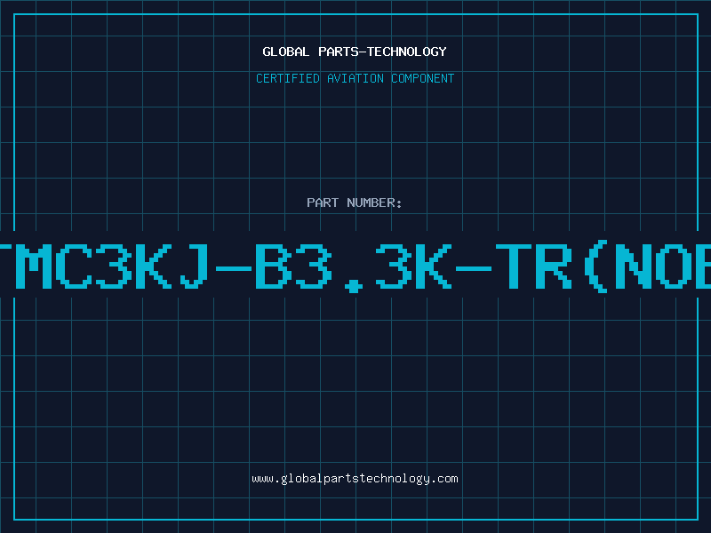
Task: Click the PART NUMBER: label
Action: [354, 203]
